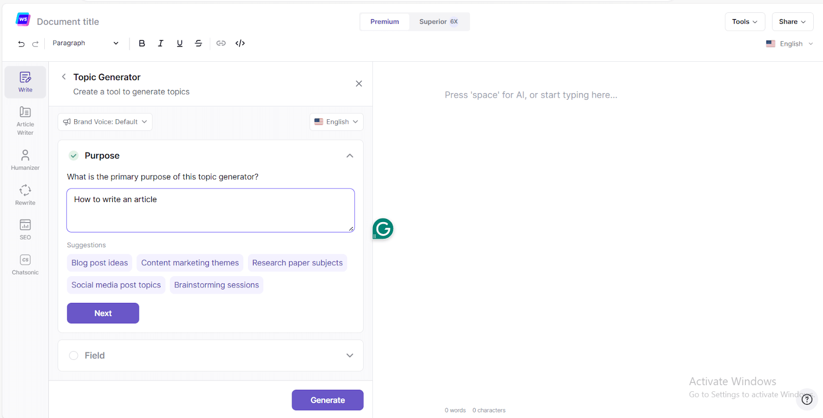Insert a link with the link icon

[221, 43]
